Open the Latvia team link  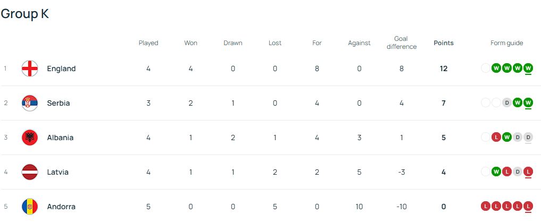[x=57, y=172]
